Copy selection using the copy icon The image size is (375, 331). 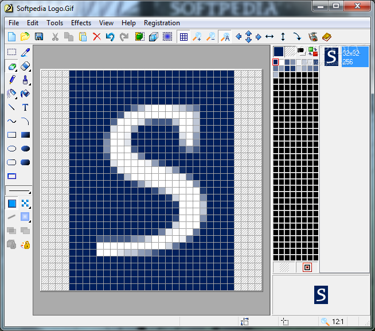coord(69,37)
